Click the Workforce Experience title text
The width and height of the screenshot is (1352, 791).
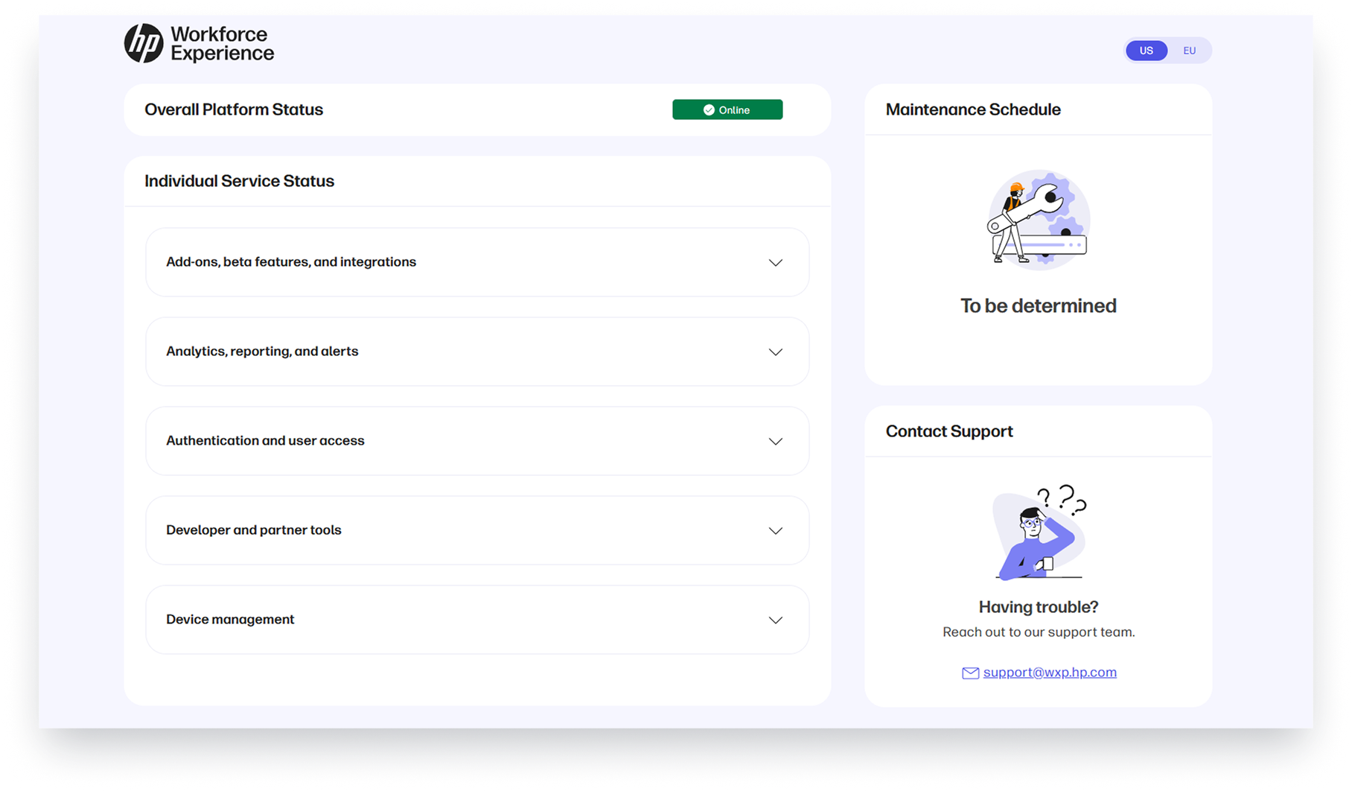(222, 44)
